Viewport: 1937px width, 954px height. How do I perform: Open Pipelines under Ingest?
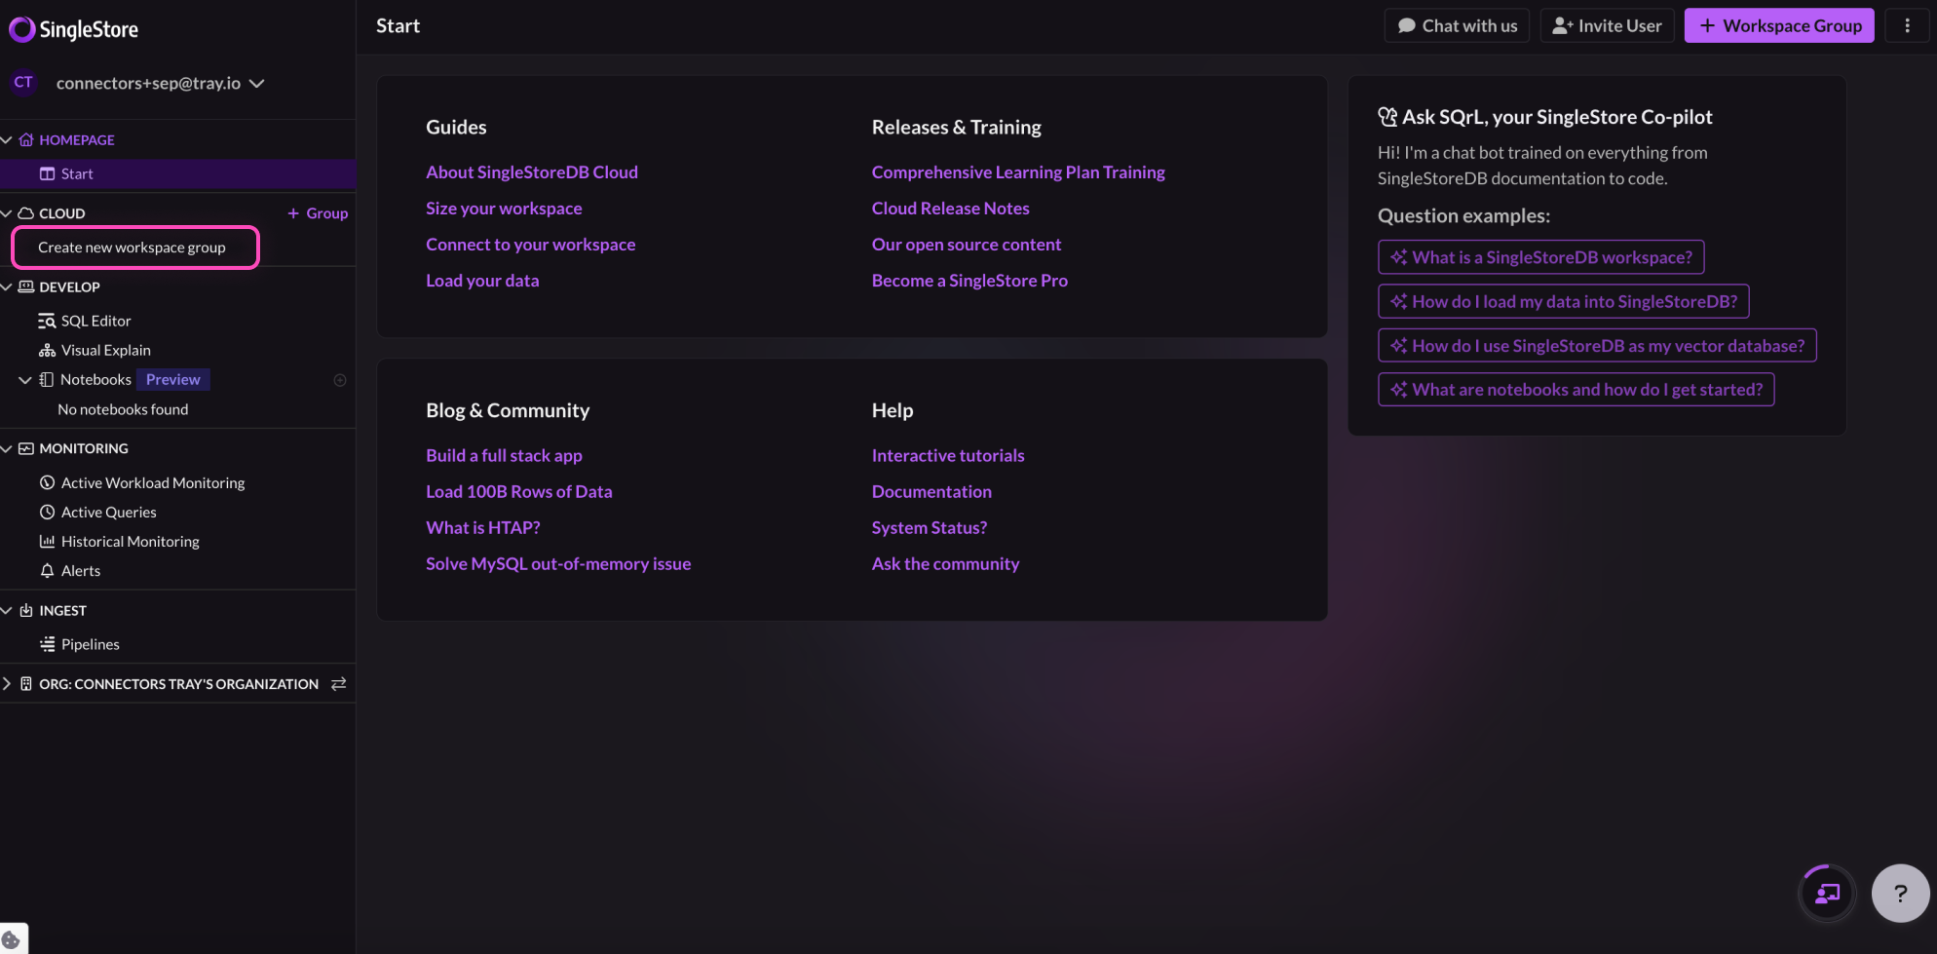tap(90, 644)
